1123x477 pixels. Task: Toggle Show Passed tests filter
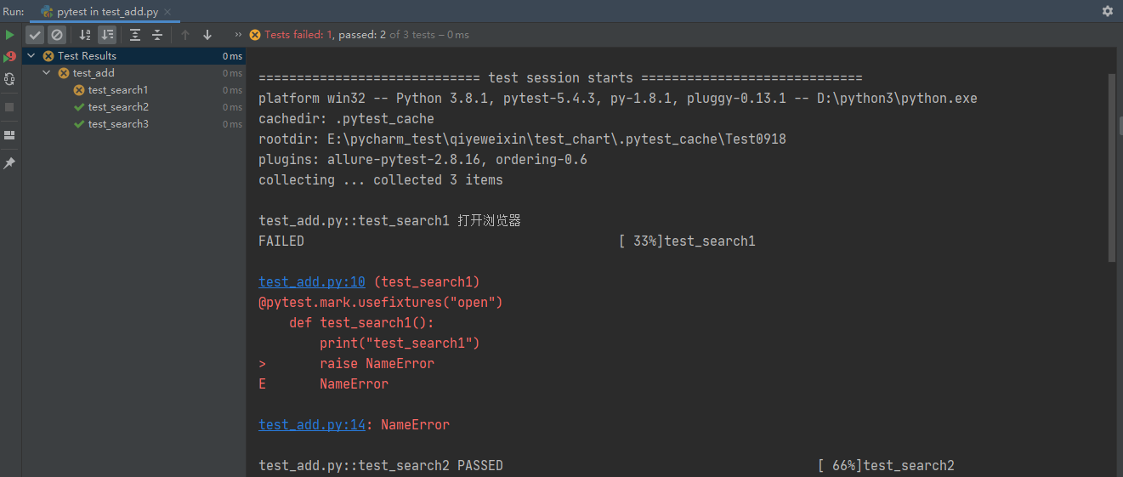coord(35,35)
